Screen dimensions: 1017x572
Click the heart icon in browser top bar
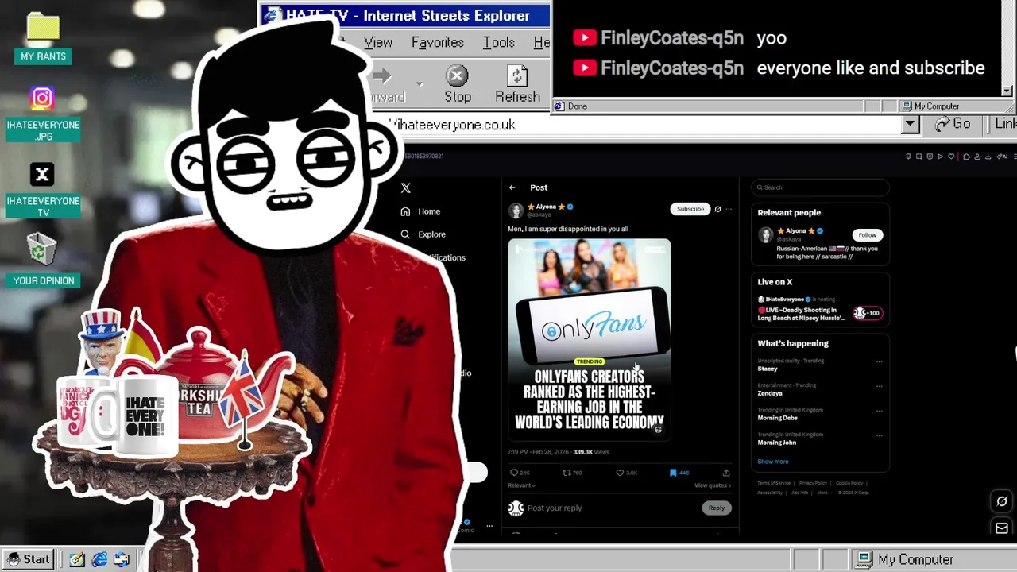coord(951,157)
